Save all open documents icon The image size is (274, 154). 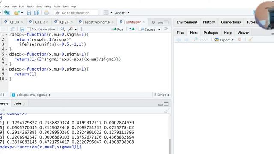(x=37, y=13)
